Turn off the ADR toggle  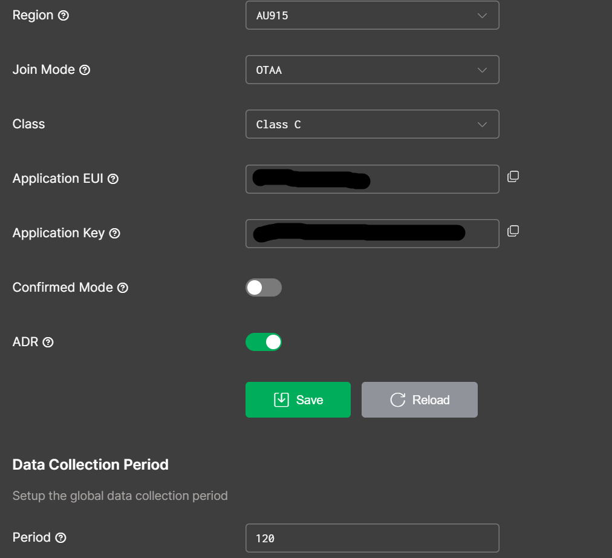click(x=264, y=342)
